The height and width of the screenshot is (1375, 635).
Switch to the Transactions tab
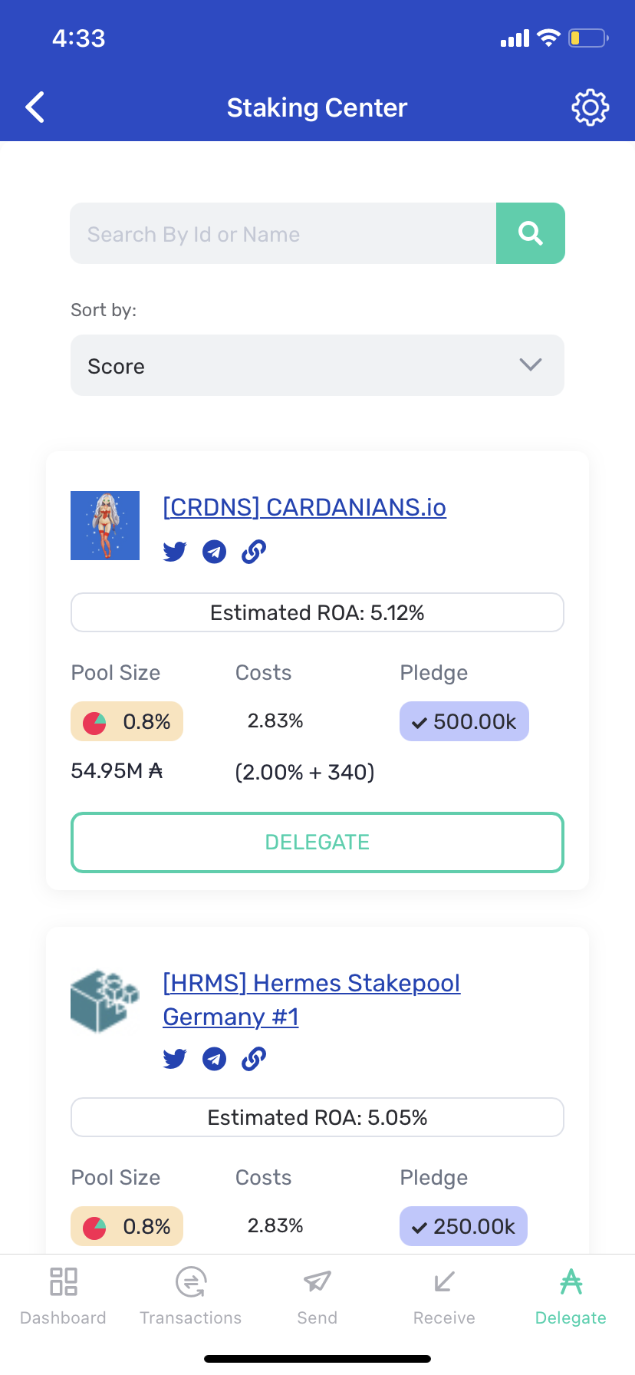pos(190,1297)
